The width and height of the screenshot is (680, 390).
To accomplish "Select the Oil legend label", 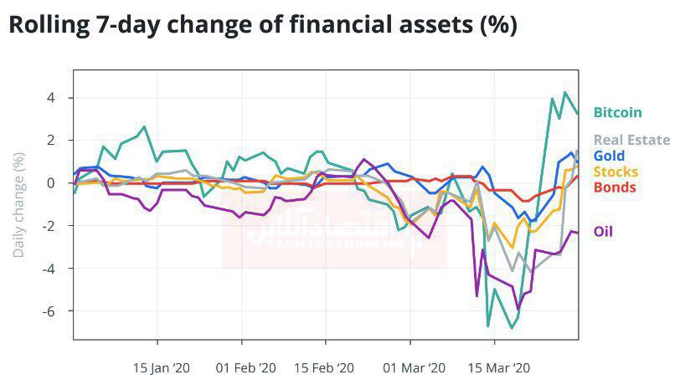I will [603, 231].
